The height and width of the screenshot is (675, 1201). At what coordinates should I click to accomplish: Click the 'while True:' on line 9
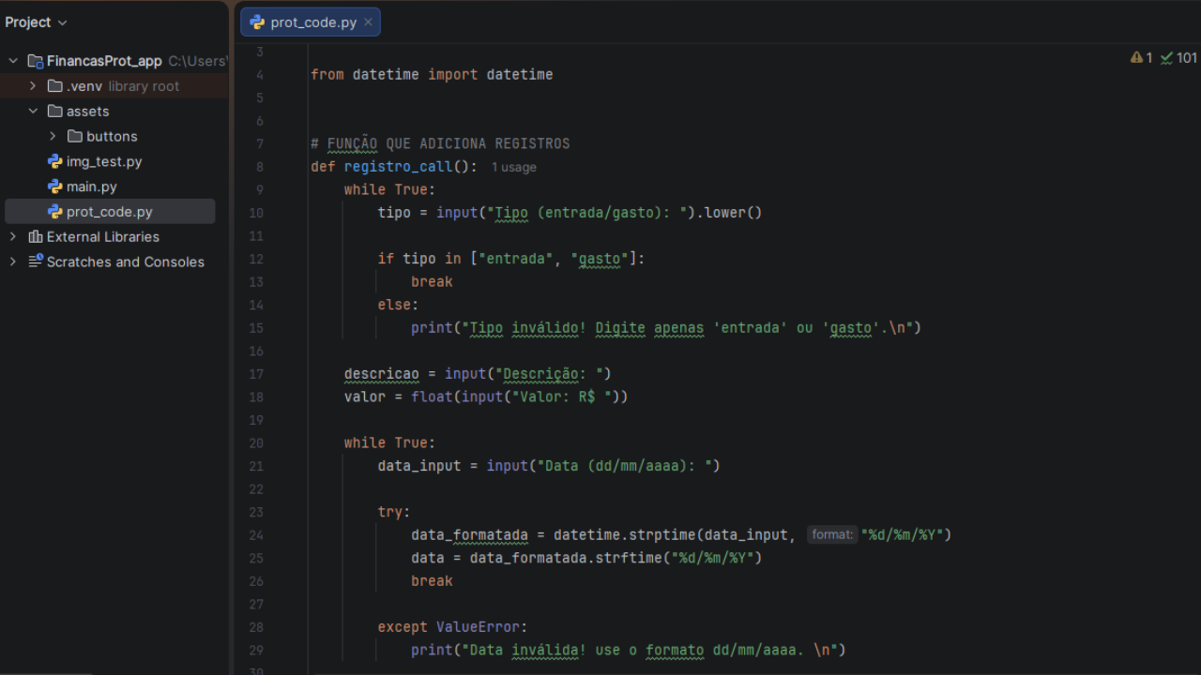click(390, 189)
